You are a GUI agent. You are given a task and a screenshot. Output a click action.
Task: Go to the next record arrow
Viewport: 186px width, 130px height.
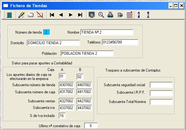71,15
